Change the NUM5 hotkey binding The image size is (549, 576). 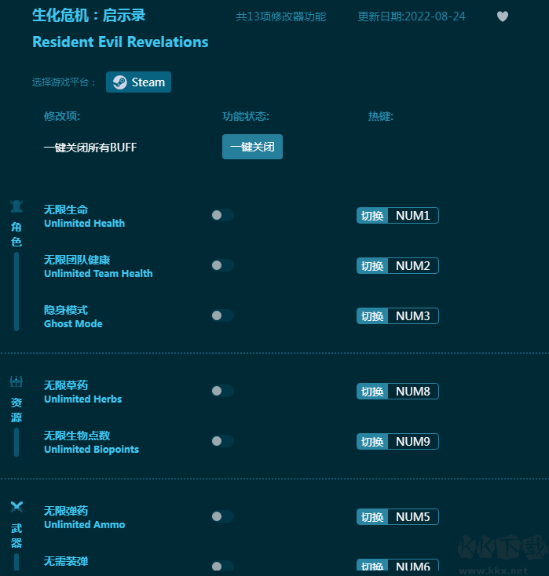[412, 517]
